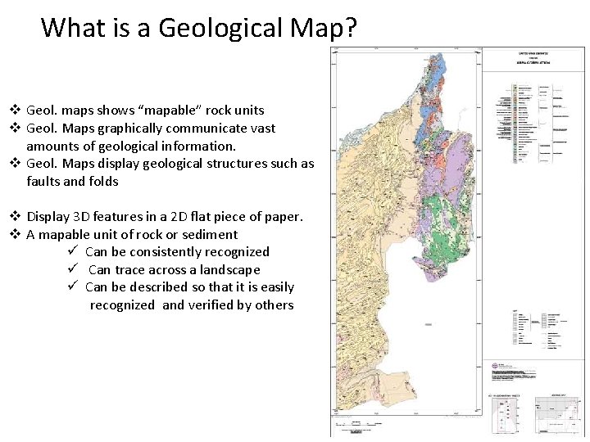This screenshot has height=442, width=590.
Task: Click the diamond bullet before "Display 3D features"
Action: point(15,216)
